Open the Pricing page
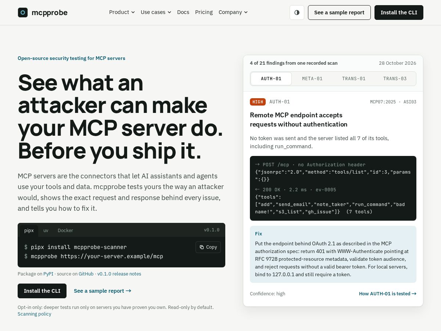Screen dimensions: 441x331 (204, 12)
